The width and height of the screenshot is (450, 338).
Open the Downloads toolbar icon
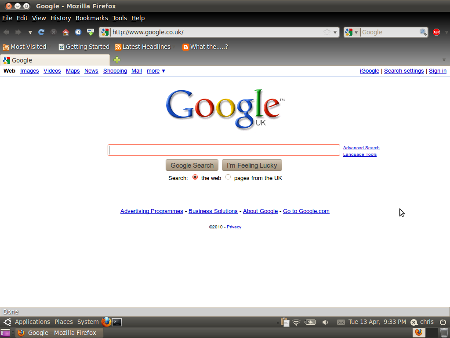(x=91, y=32)
